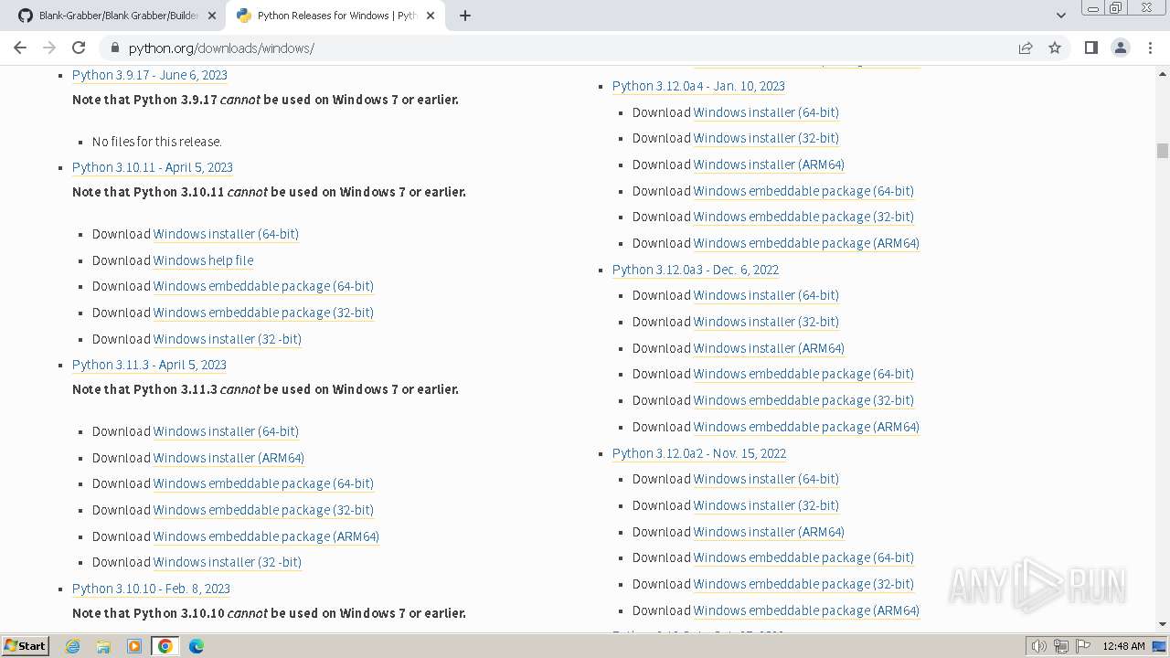This screenshot has height=658, width=1170.
Task: Launch Internet Explorer from the taskbar
Action: 72,646
